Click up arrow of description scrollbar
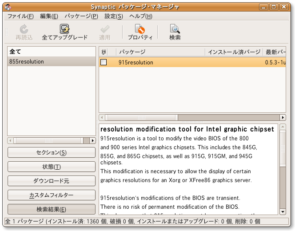The width and height of the screenshot is (295, 231). pos(283,127)
